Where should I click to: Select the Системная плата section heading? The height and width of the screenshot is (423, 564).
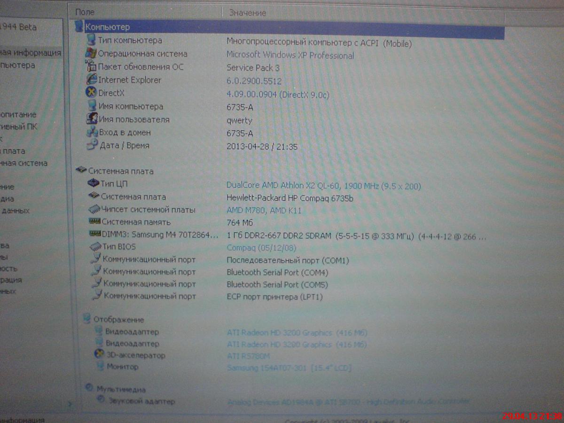click(120, 171)
